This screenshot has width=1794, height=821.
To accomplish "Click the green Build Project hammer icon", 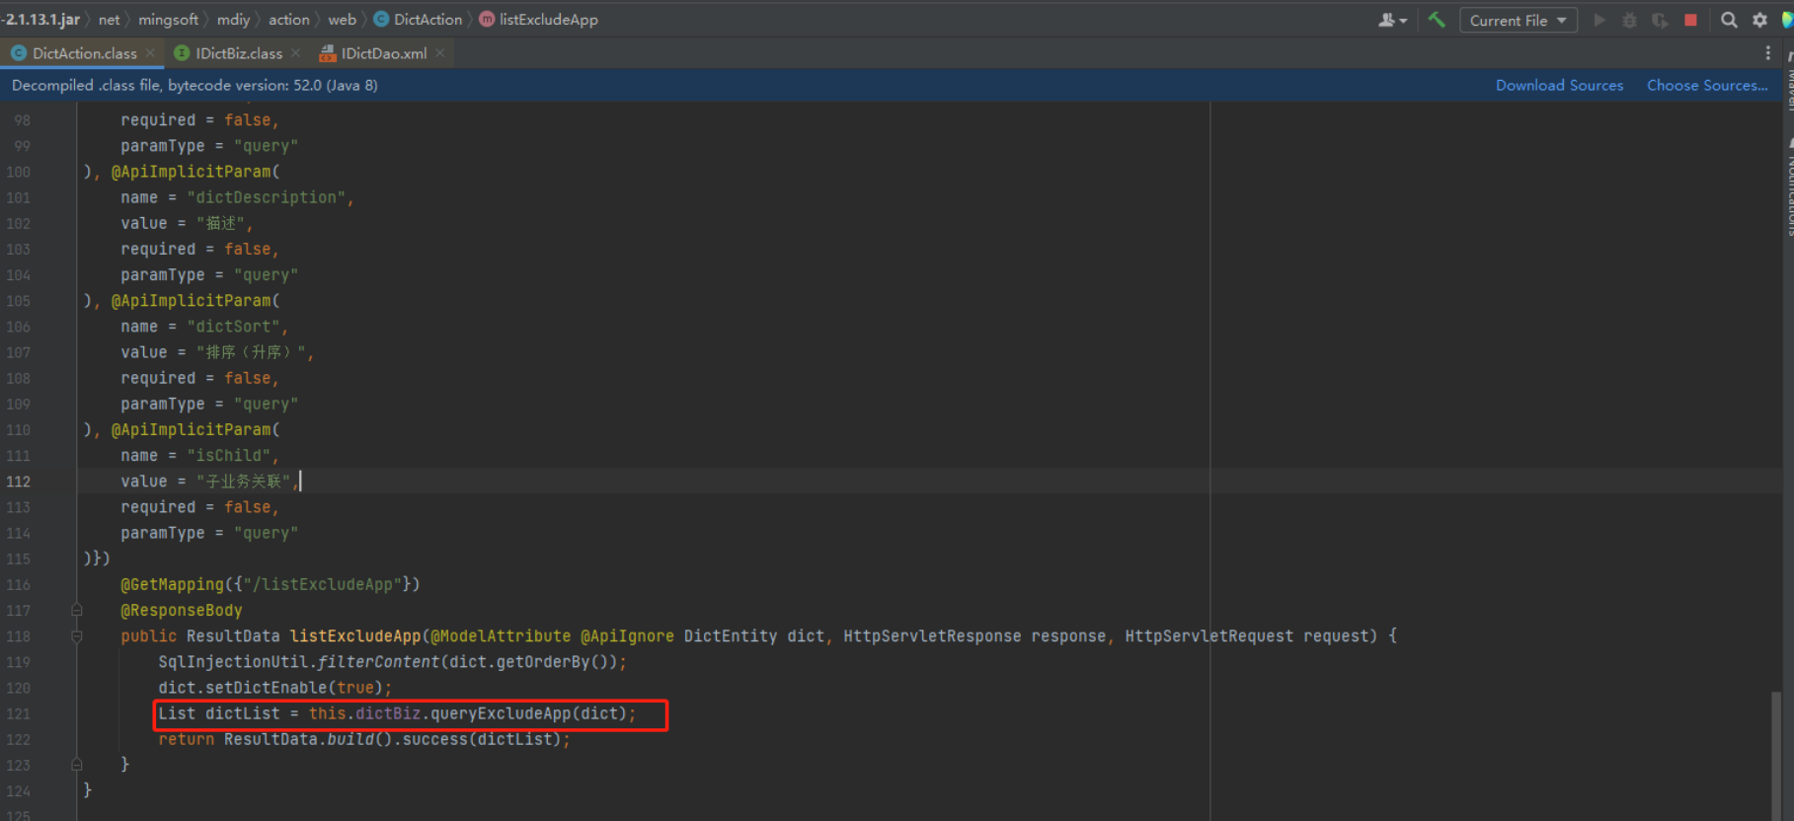I will point(1437,20).
